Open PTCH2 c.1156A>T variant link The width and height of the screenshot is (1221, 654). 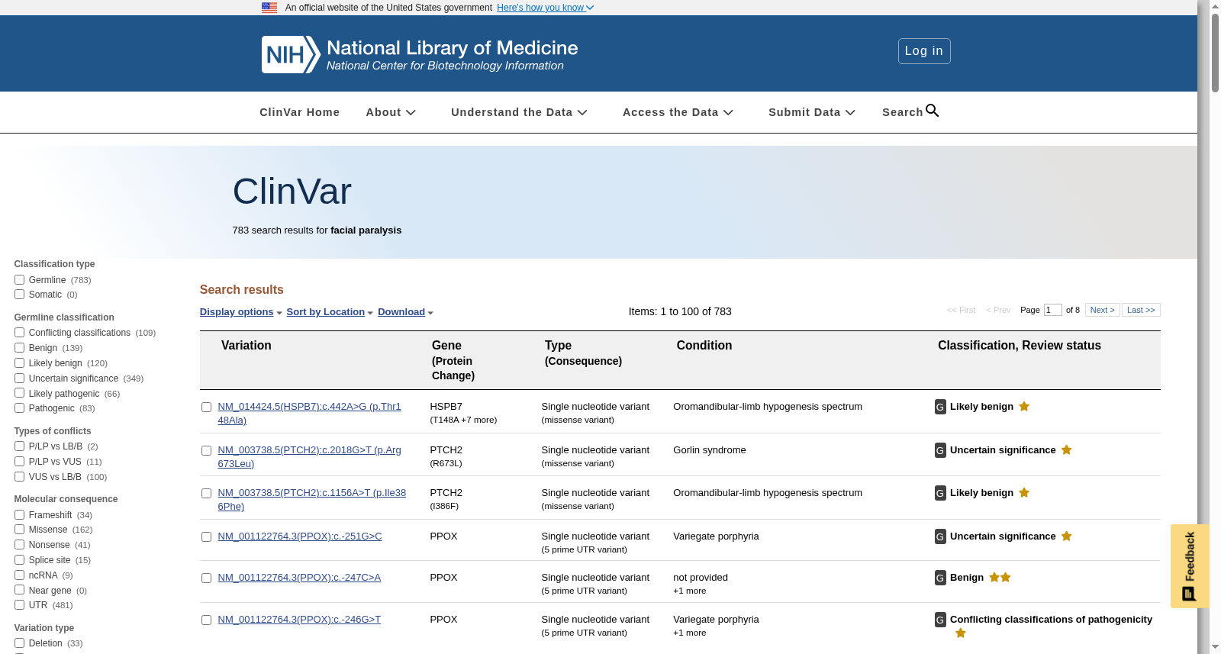point(311,500)
